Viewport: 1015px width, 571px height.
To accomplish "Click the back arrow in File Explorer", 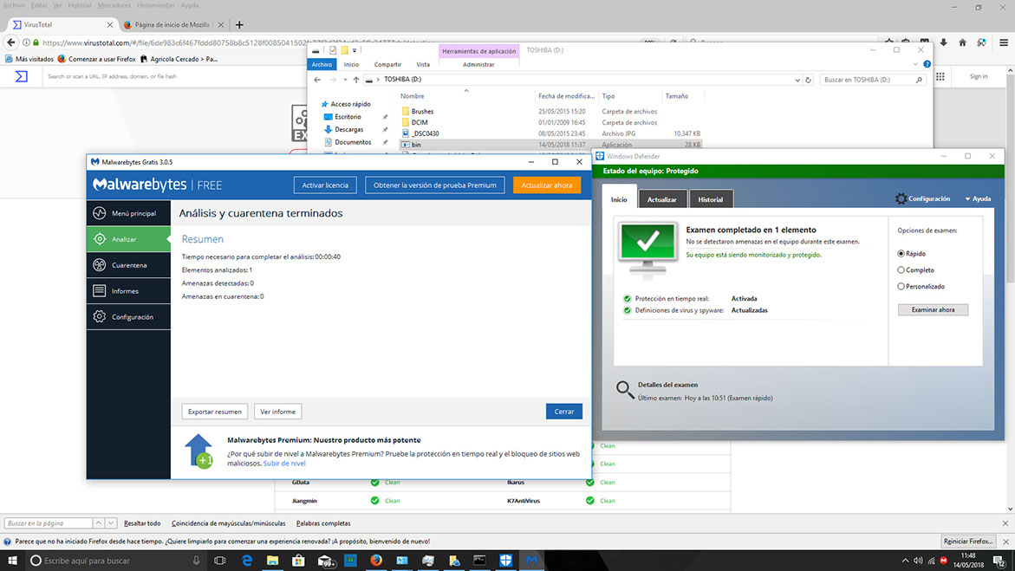I will (x=317, y=80).
